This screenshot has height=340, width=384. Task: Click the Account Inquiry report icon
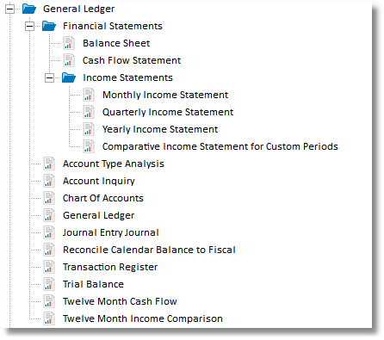[49, 181]
